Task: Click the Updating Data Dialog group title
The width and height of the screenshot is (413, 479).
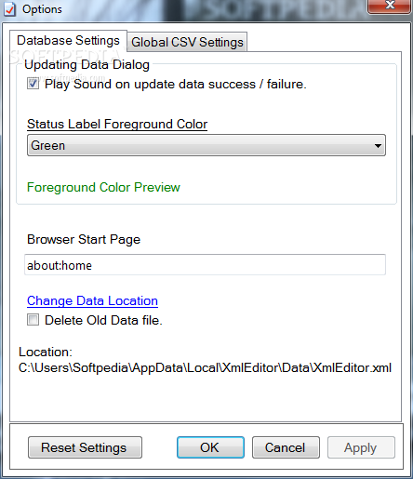Action: coord(87,64)
